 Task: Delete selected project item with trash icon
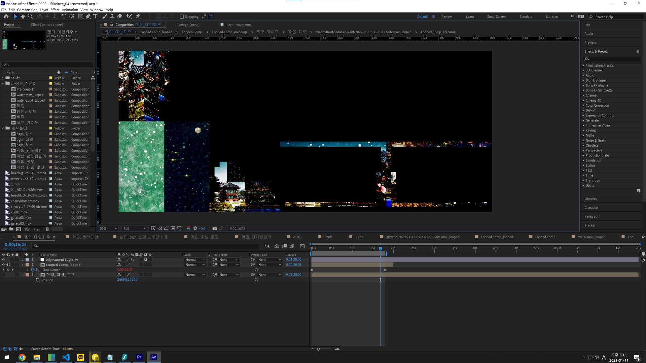coord(47,229)
